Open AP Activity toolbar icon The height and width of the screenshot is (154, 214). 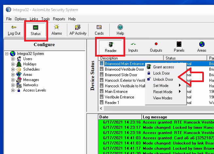(78, 27)
